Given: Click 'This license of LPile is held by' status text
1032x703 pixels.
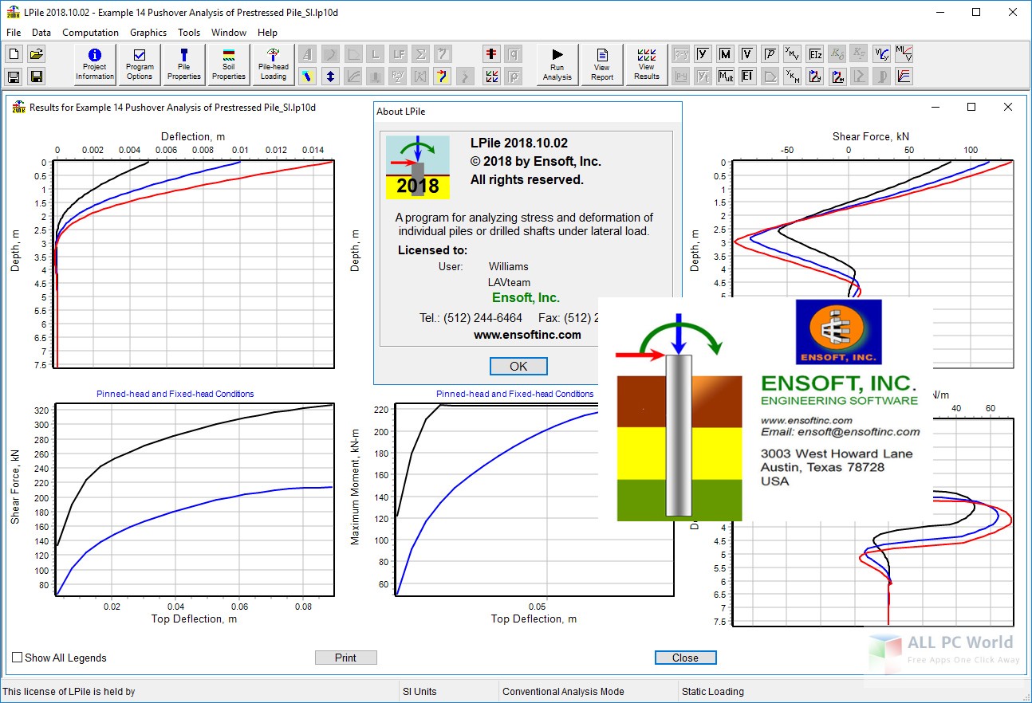Looking at the screenshot, I should (69, 692).
